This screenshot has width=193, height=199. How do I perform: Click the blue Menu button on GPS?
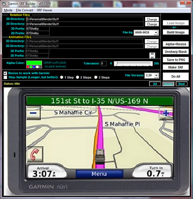tap(99, 174)
